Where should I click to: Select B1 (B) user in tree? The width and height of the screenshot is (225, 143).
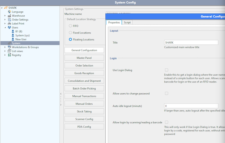click(19, 31)
